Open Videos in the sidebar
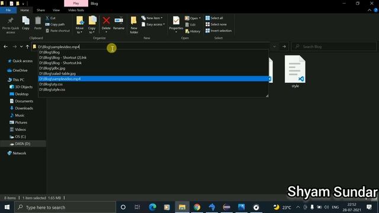Viewport: 379px width, 213px height. pyautogui.click(x=18, y=130)
